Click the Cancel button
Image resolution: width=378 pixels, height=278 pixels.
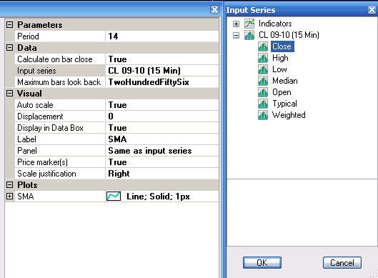coord(342,262)
